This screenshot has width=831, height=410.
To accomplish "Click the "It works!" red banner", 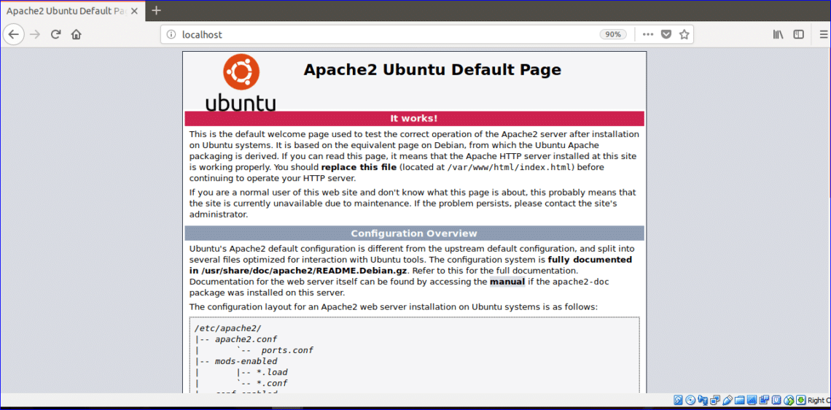I will (414, 118).
